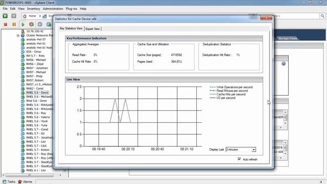Viewport: 327px width, 184px height.
Task: Click the Home house icon in navigation bar
Action: click(x=25, y=16)
